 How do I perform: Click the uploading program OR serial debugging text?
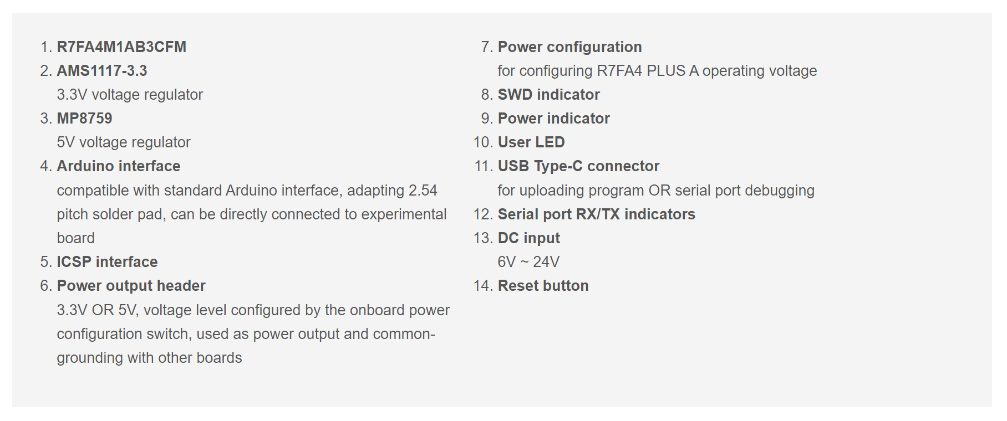[656, 191]
